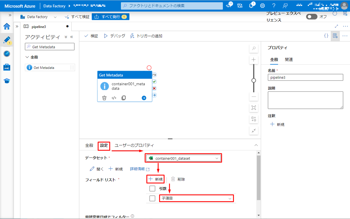Viewport: 350px width, 219px height.
Task: Click the Get Metadata activity search field
Action: [x=50, y=47]
